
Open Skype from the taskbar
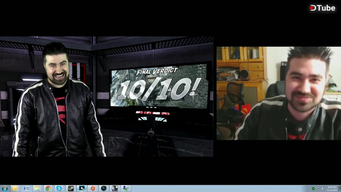(x=59, y=188)
